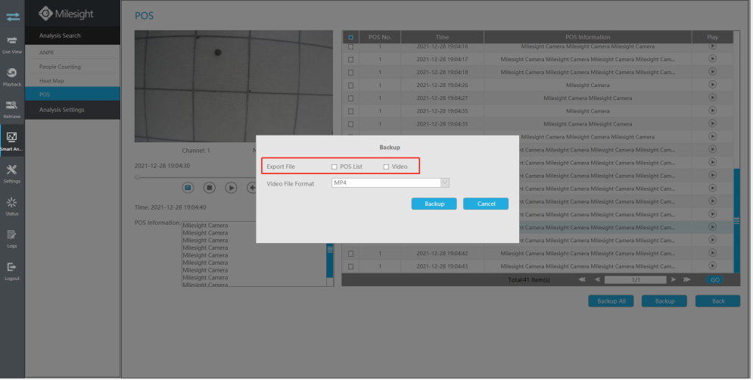Go to last page of results
The height and width of the screenshot is (380, 753).
click(x=686, y=279)
